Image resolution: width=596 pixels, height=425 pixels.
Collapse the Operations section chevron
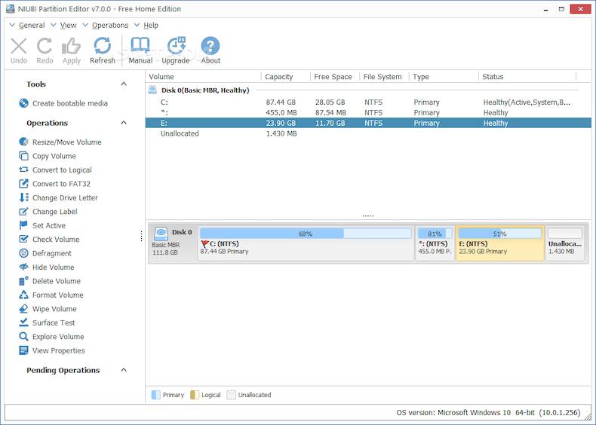[x=124, y=123]
